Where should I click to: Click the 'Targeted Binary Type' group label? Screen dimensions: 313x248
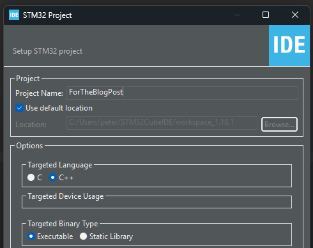[63, 224]
